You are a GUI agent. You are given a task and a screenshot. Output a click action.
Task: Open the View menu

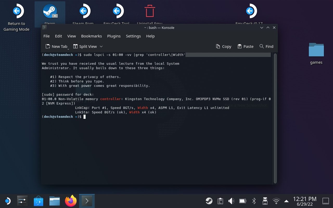pos(72,36)
